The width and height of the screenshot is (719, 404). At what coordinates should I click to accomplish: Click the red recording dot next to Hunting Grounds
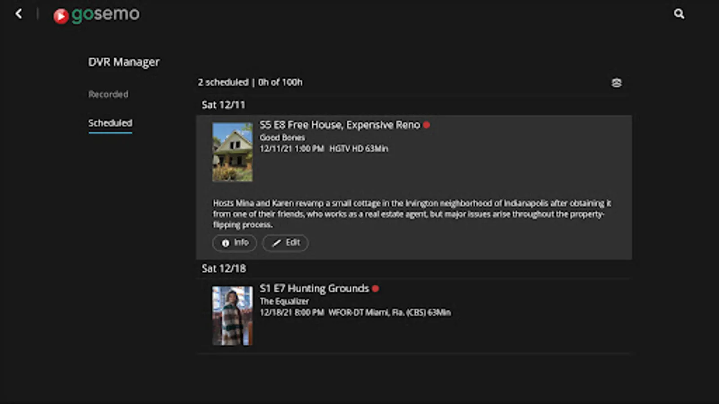click(x=376, y=289)
